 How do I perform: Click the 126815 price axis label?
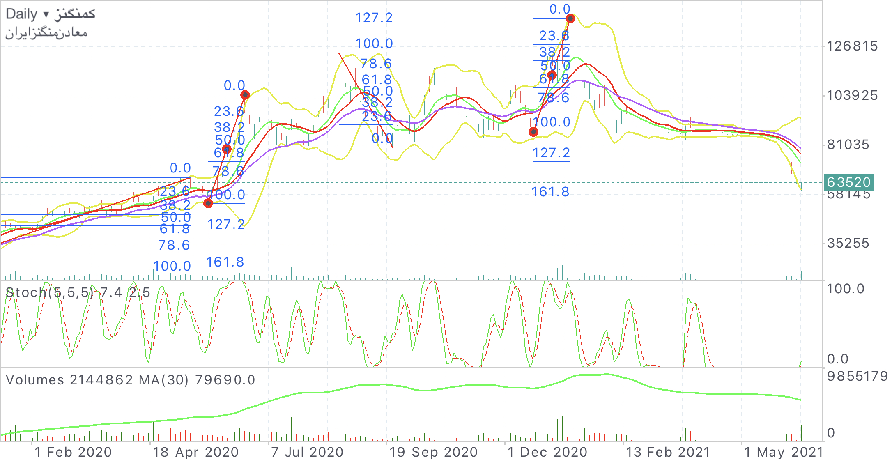pos(852,46)
